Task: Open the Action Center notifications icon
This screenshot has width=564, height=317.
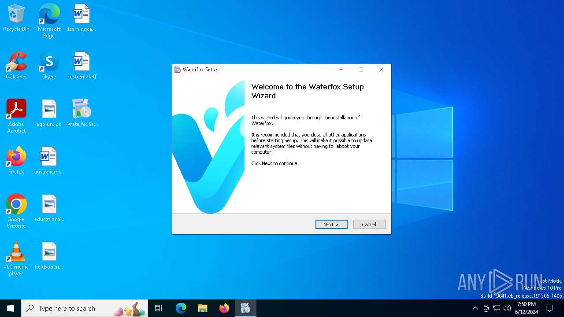Action: pos(549,308)
